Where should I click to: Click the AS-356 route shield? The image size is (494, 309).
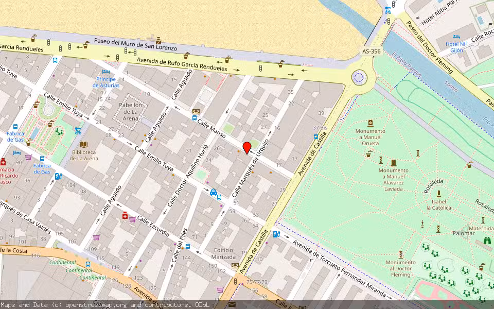pos(371,51)
